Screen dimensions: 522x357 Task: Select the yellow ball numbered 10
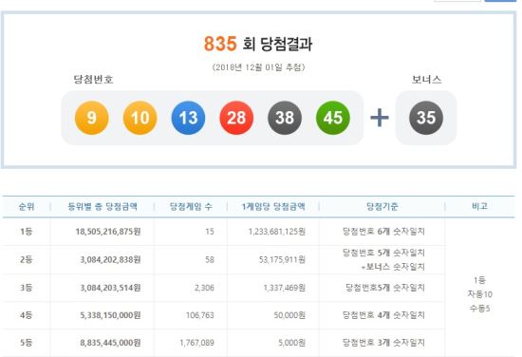(x=140, y=118)
